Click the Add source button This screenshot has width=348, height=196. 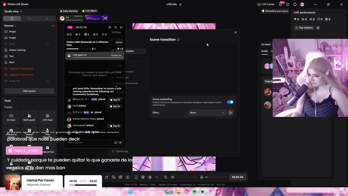click(29, 91)
